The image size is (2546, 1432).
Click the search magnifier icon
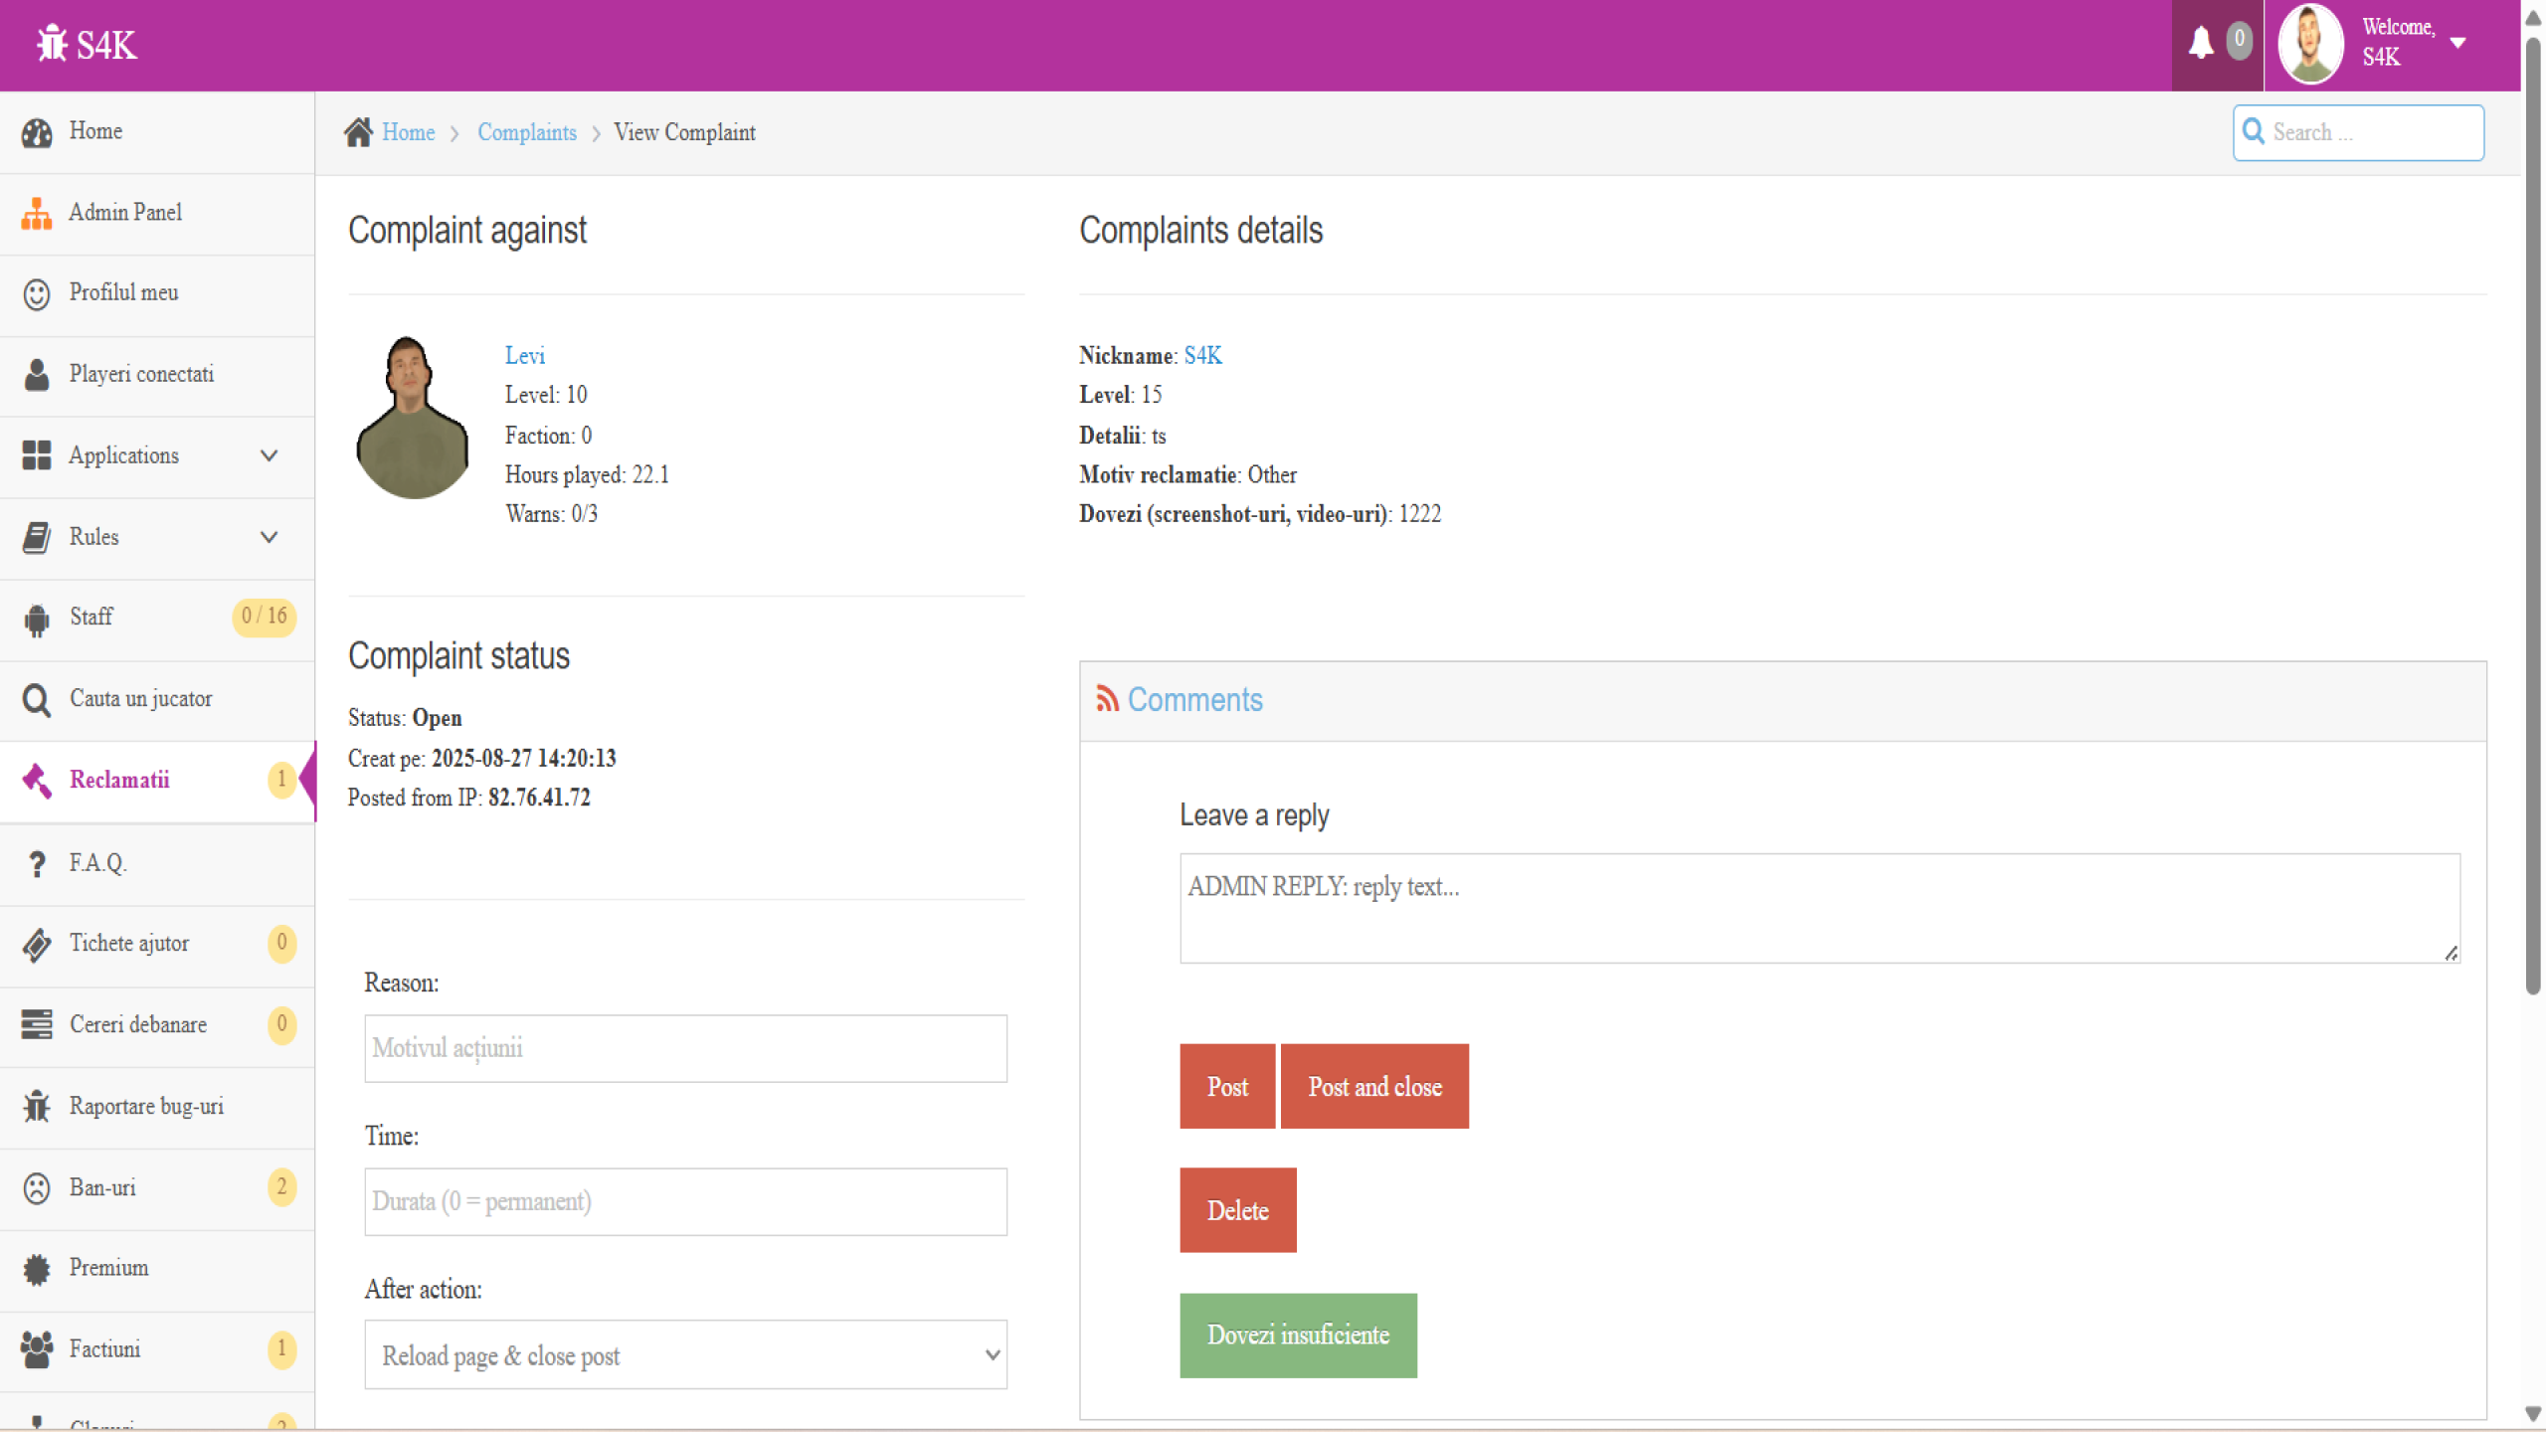tap(2254, 132)
